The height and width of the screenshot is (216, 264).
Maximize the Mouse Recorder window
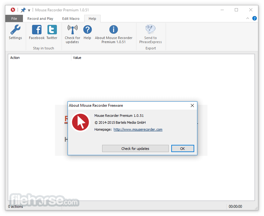pyautogui.click(x=236, y=10)
